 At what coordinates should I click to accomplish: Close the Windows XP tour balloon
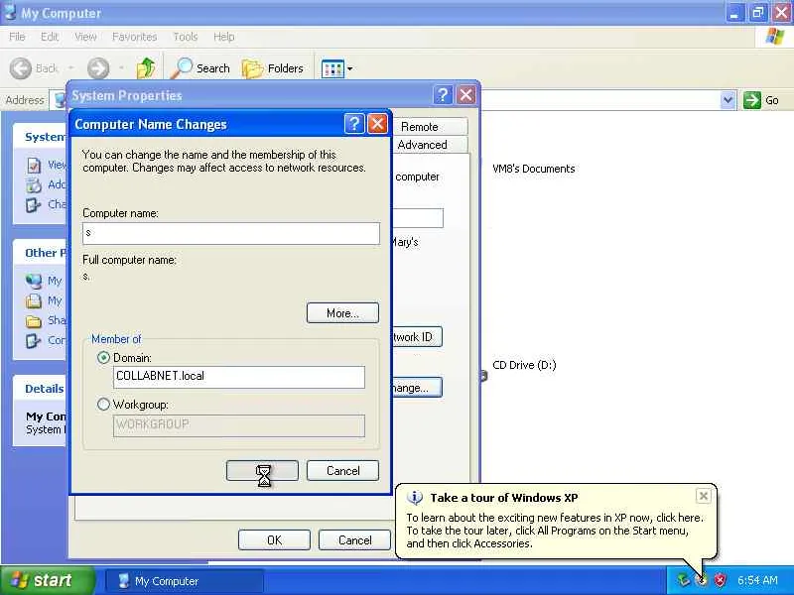coord(704,496)
